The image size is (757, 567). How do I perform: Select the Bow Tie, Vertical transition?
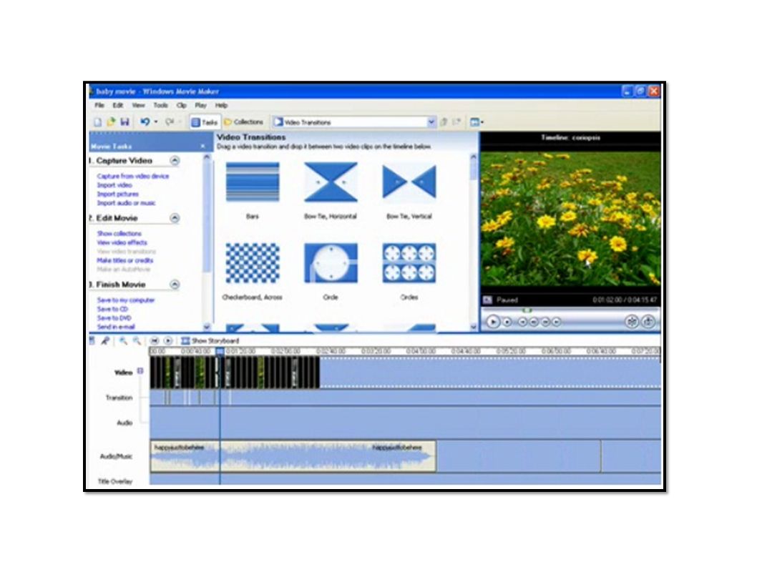point(409,182)
